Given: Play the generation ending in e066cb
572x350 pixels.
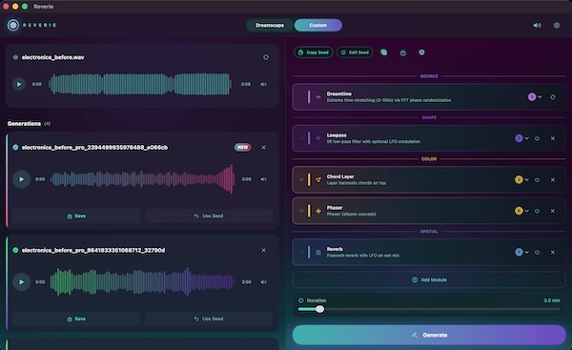Looking at the screenshot, I should pos(21,179).
